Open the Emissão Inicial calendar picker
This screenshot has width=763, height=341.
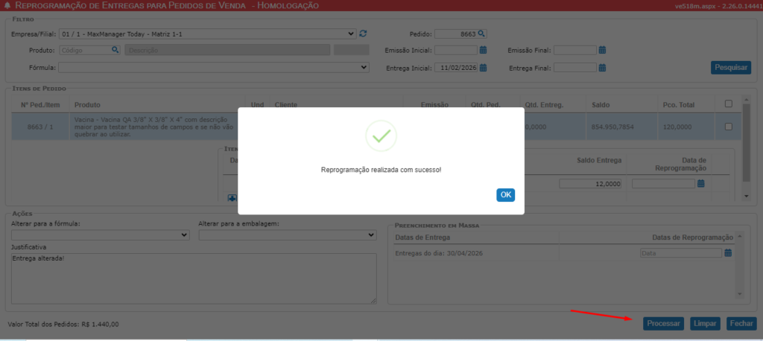point(483,50)
